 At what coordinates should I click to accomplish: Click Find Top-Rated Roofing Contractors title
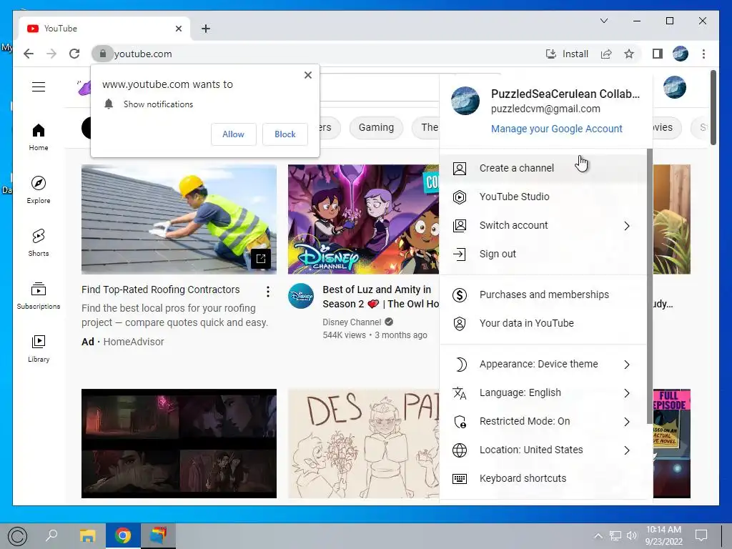click(161, 290)
